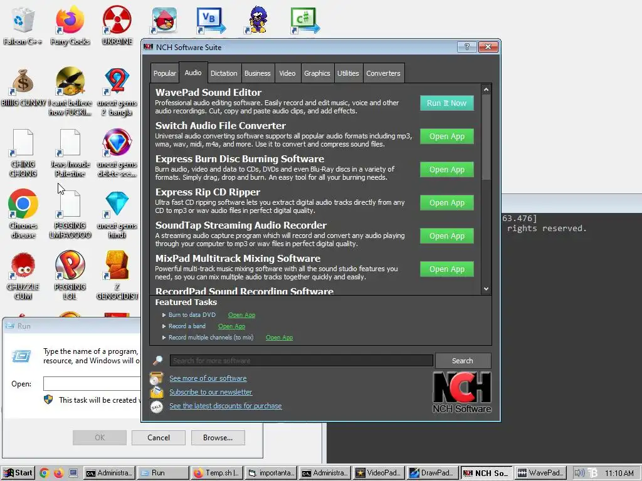642x481 pixels.
Task: Click the sale badge icon beside discounts link
Action: coord(156,406)
